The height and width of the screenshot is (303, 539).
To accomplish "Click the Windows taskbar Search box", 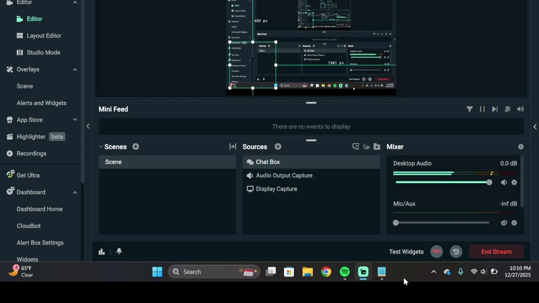I will 214,272.
